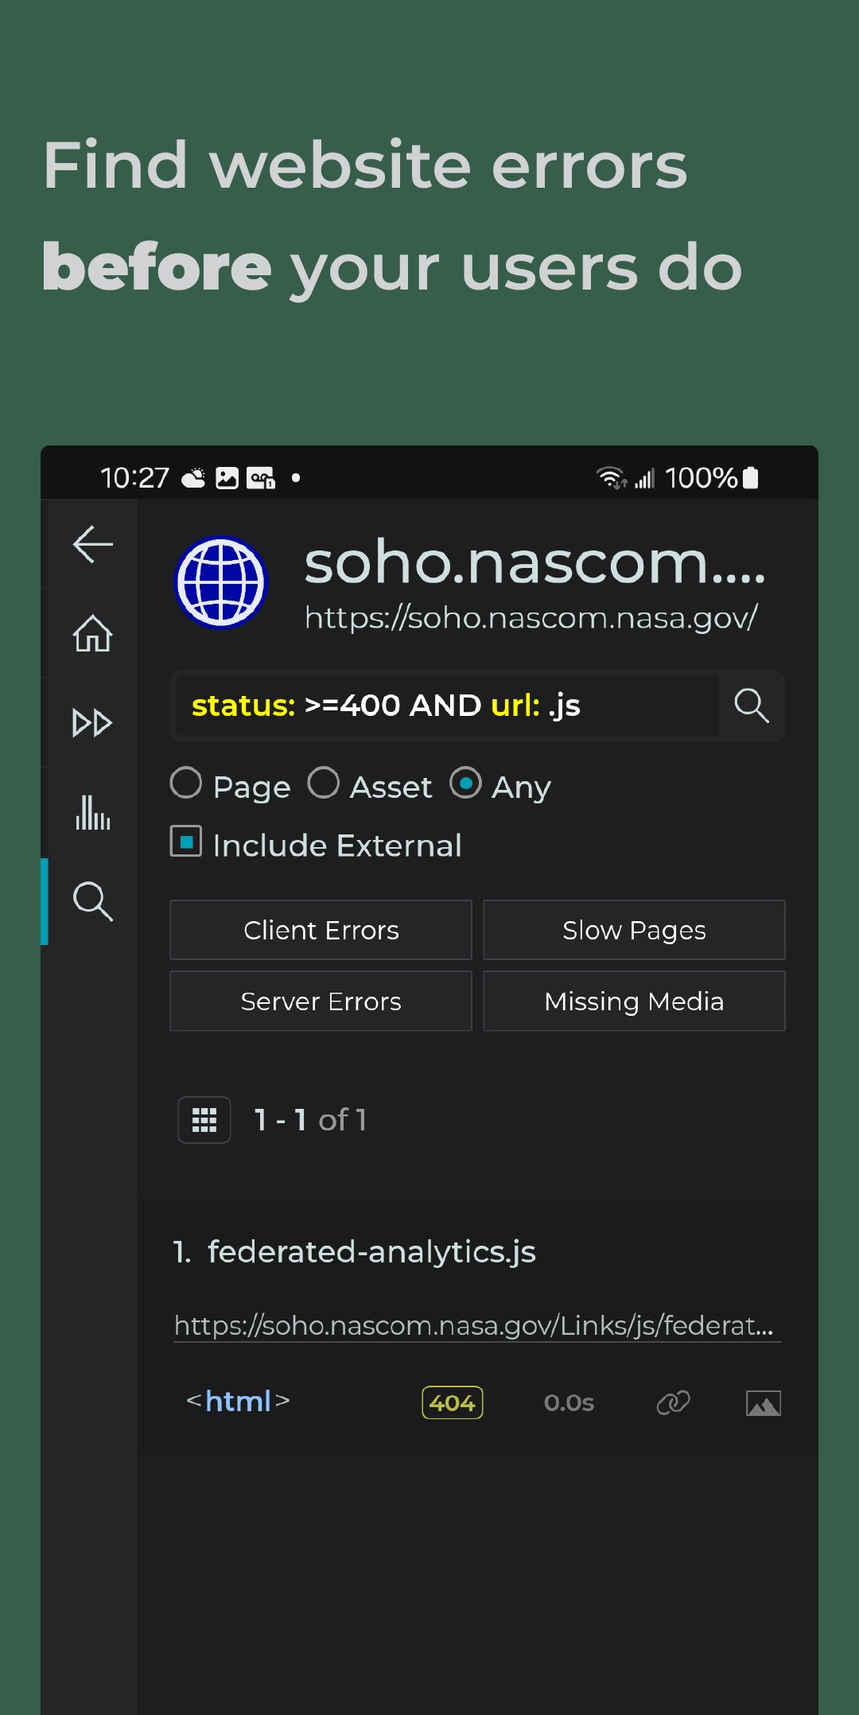Tap the Slow Pages button

(x=634, y=930)
